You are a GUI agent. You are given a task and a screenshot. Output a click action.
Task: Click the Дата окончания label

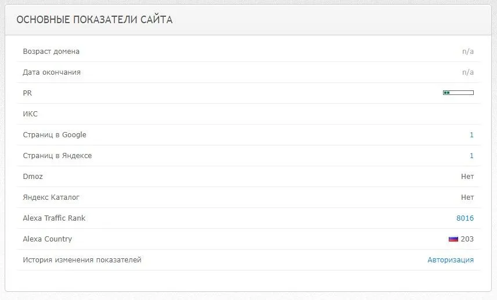pos(52,72)
